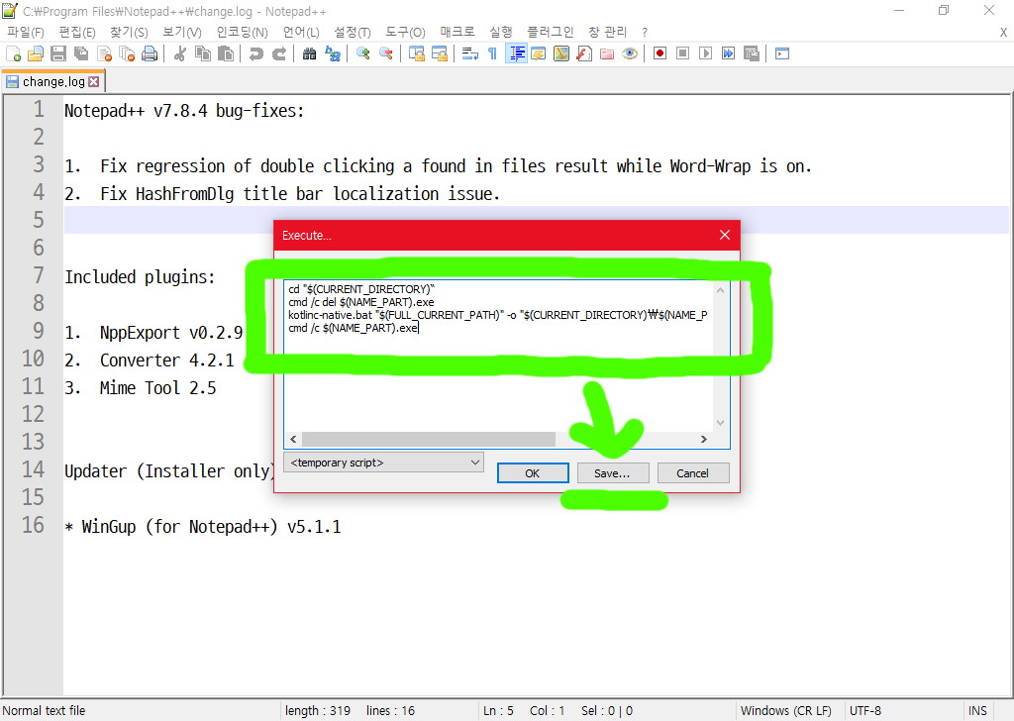Click the '* WinGup (for Notepad++) v5.1.1' line

pyautogui.click(x=202, y=526)
